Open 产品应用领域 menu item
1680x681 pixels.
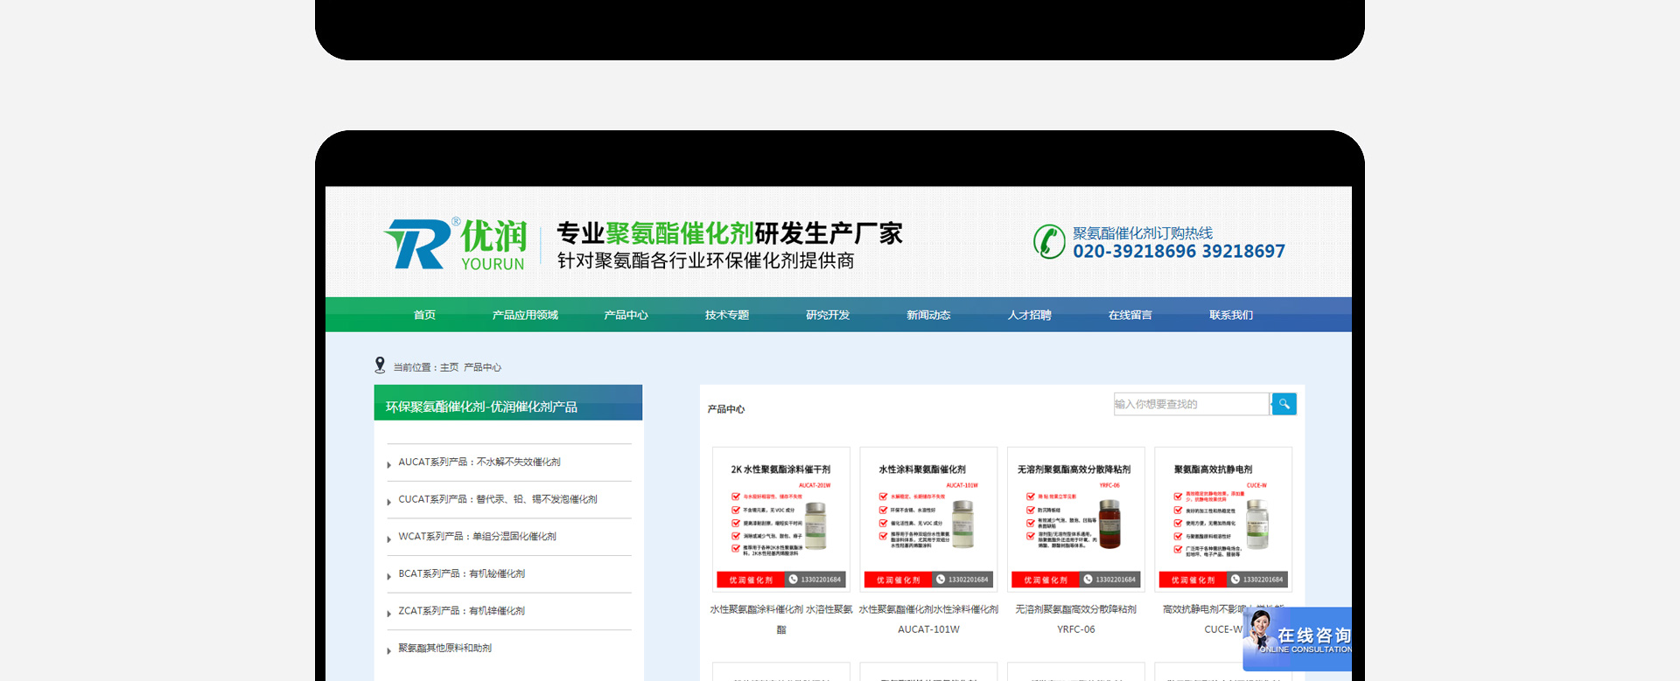(525, 315)
